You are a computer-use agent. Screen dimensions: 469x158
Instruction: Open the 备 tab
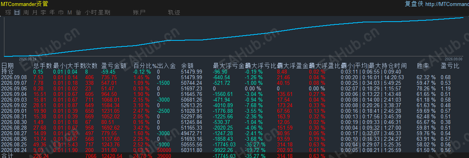78,12
